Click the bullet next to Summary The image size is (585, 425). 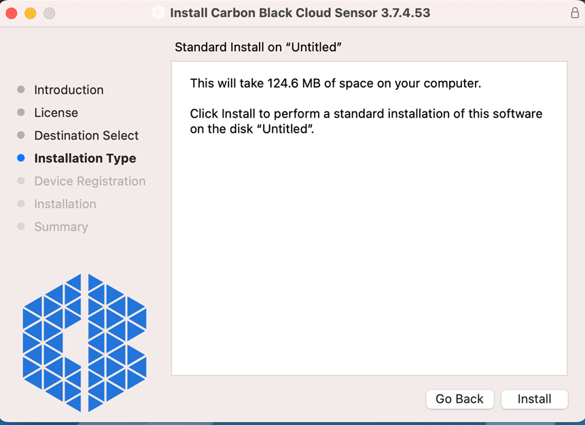(x=22, y=226)
